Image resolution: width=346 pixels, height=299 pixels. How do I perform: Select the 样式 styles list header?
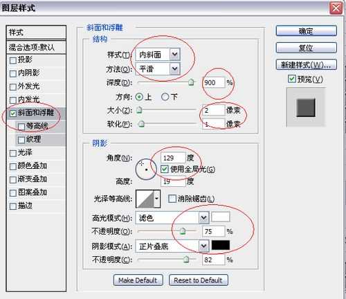[x=36, y=33]
